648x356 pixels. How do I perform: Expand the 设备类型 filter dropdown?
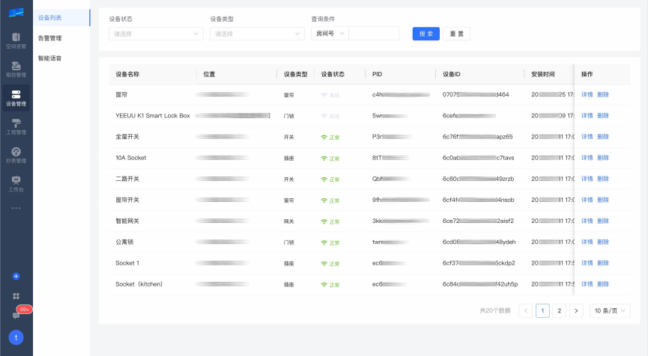pos(257,34)
